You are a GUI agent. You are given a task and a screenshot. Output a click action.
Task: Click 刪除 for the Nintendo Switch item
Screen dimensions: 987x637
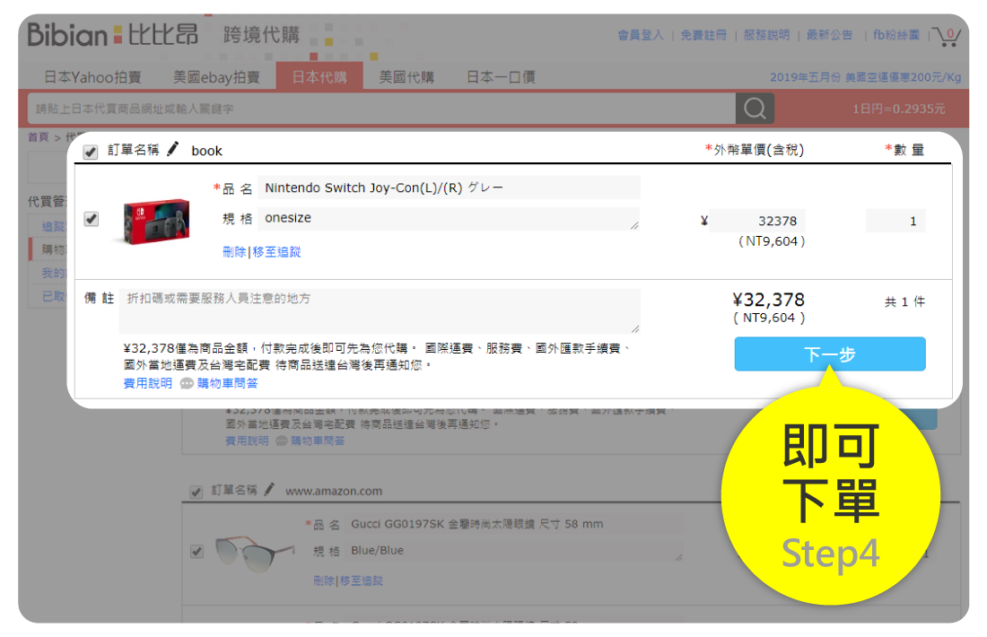234,252
